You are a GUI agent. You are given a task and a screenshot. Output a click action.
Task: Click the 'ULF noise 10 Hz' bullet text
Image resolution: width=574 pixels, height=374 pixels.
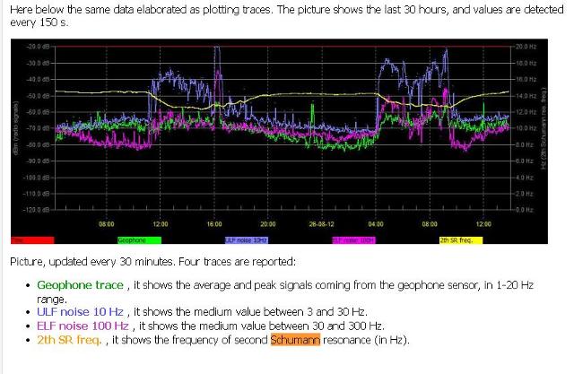[80, 312]
